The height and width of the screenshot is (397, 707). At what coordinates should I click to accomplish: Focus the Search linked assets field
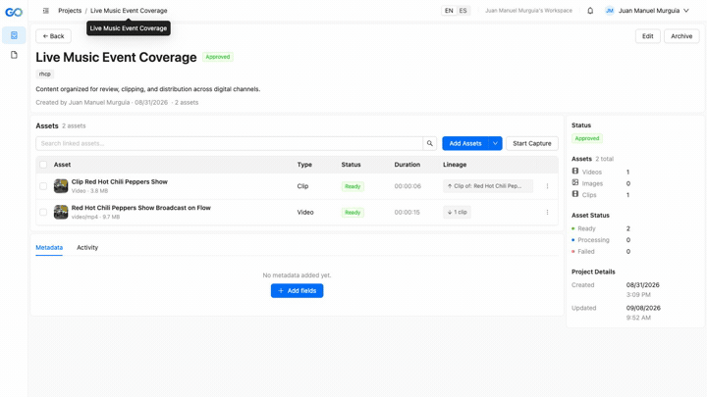click(229, 143)
